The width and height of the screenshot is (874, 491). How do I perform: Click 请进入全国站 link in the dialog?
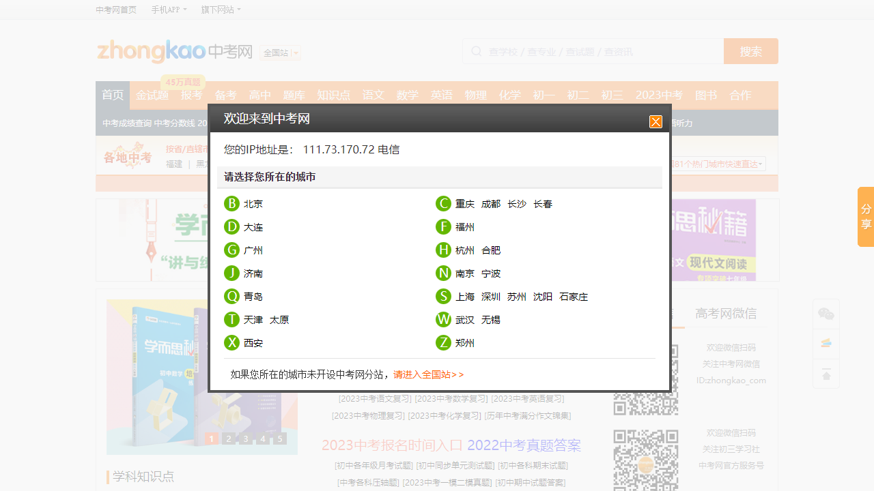(x=429, y=374)
